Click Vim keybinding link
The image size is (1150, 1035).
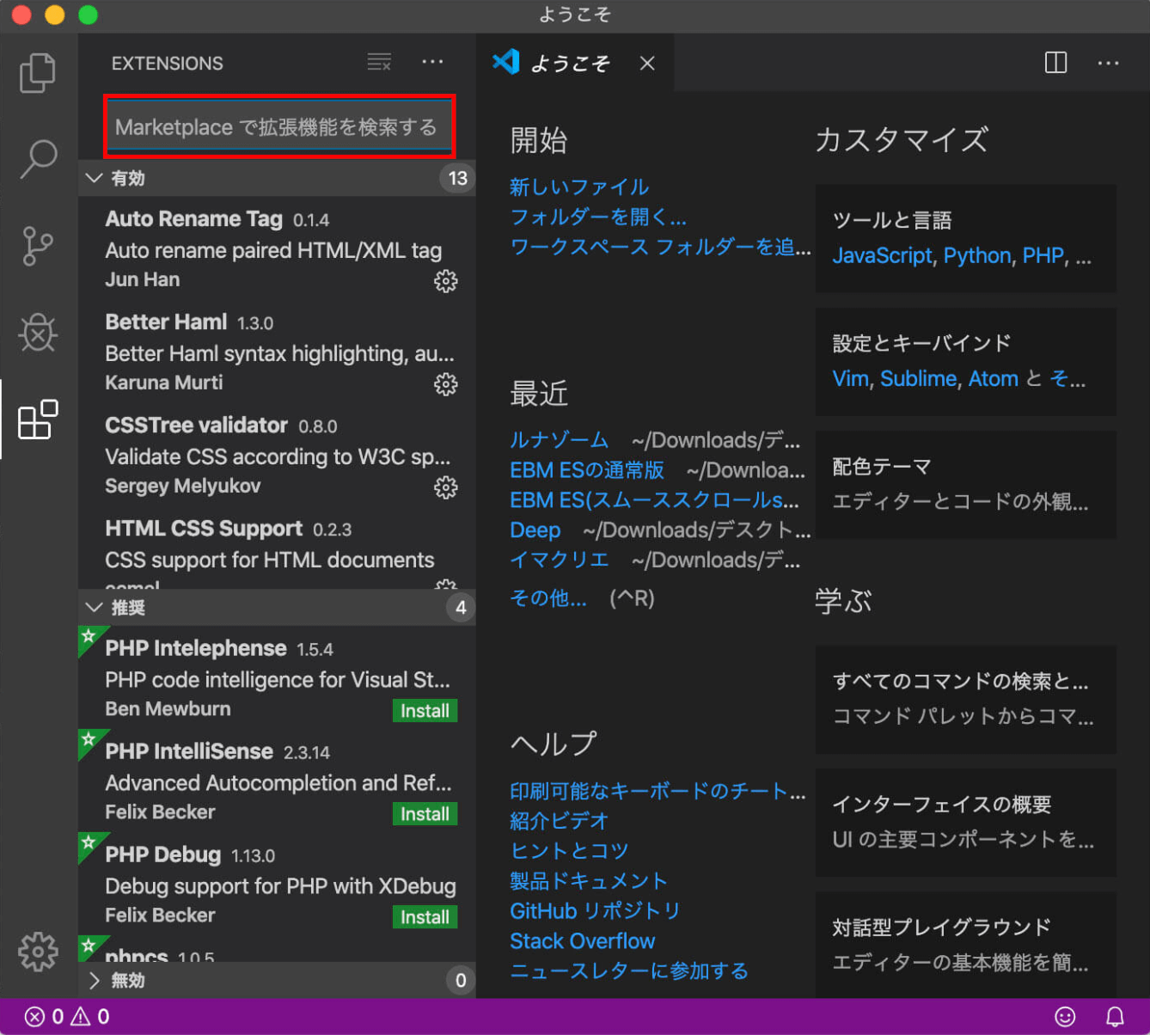coord(850,379)
